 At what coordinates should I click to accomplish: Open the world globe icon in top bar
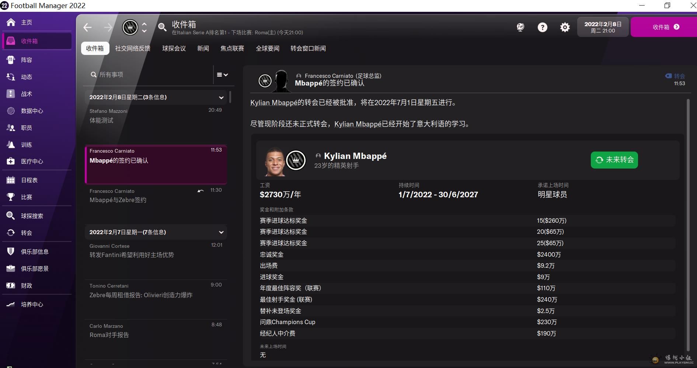point(520,27)
